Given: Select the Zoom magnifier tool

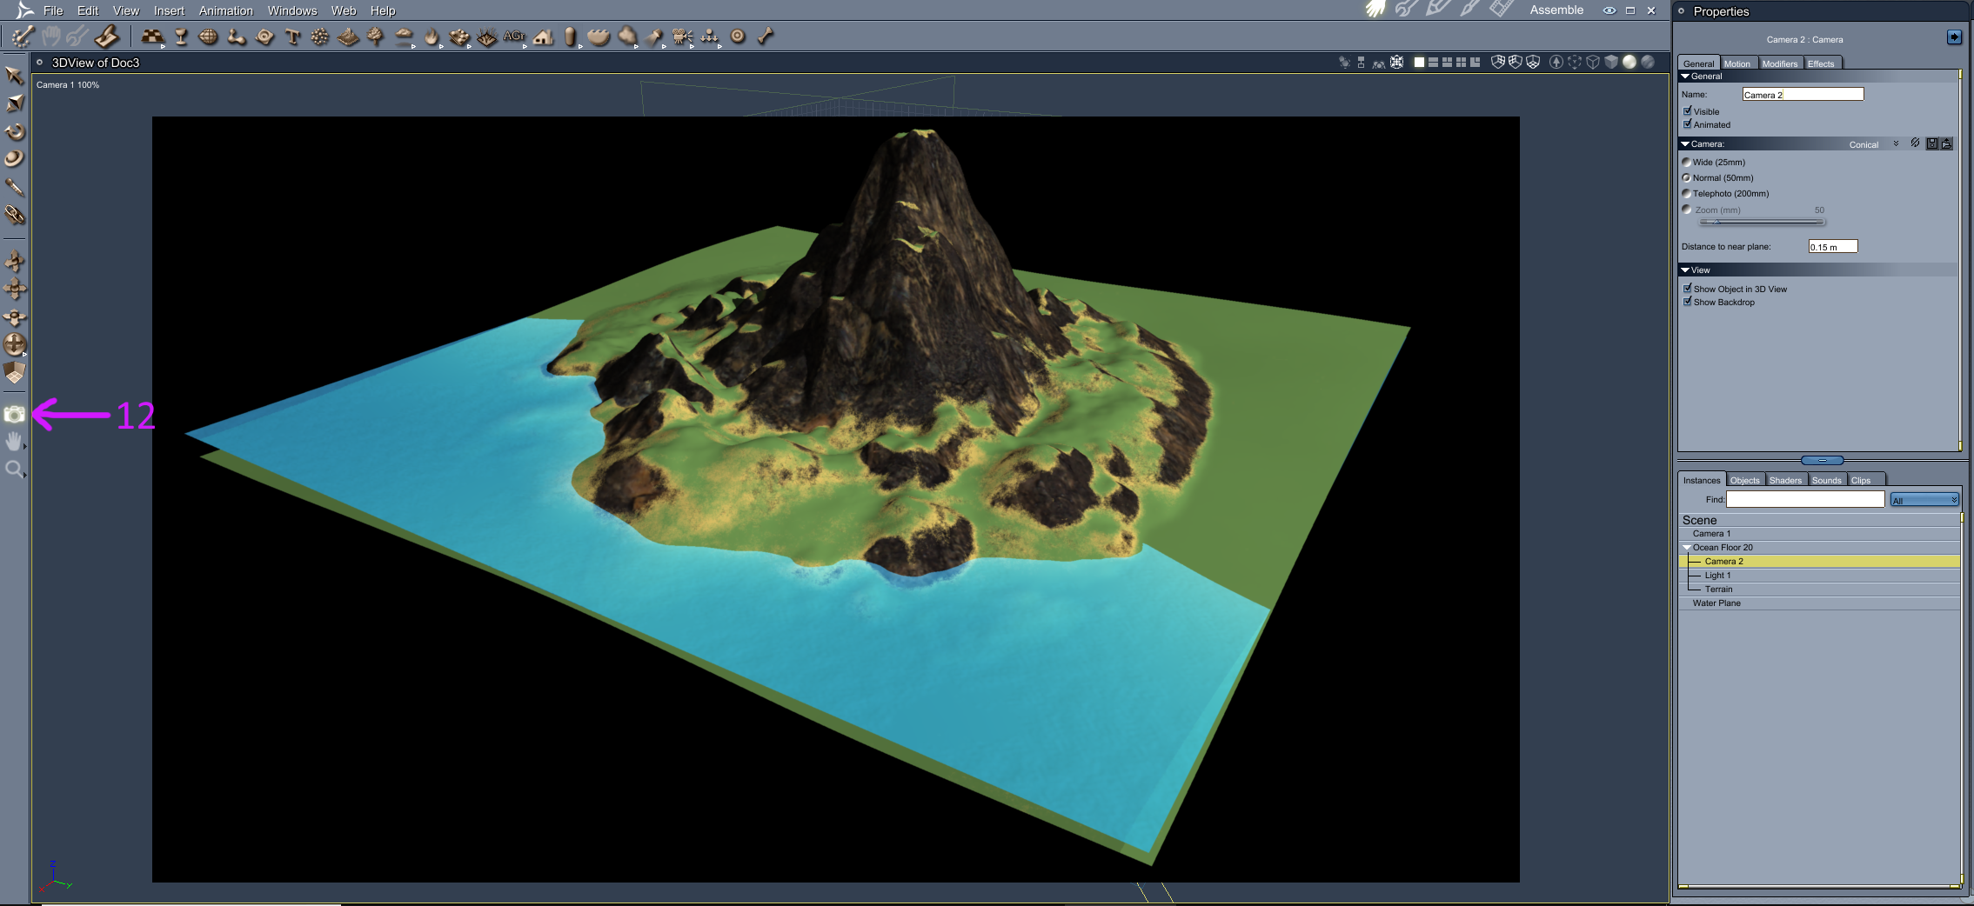Looking at the screenshot, I should (14, 470).
